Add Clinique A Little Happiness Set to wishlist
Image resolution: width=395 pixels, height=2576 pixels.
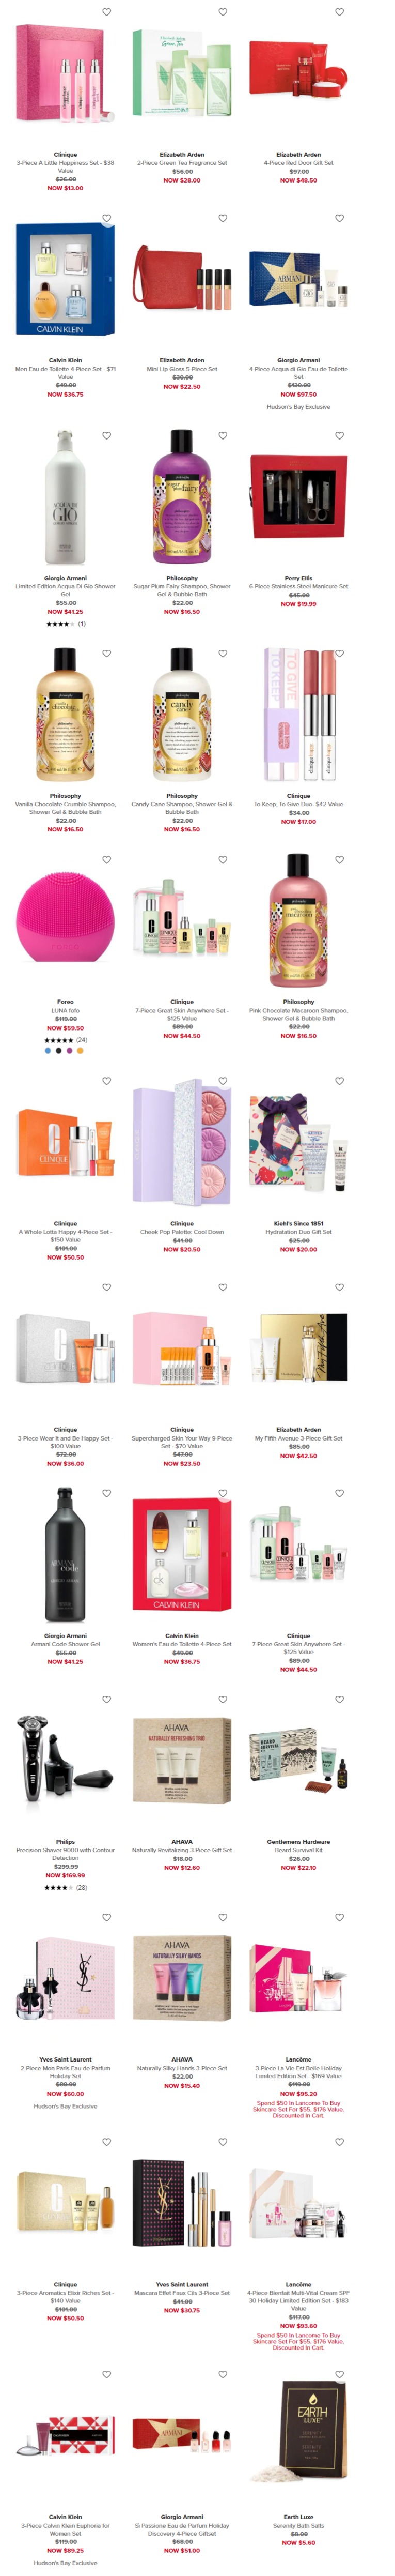(107, 12)
